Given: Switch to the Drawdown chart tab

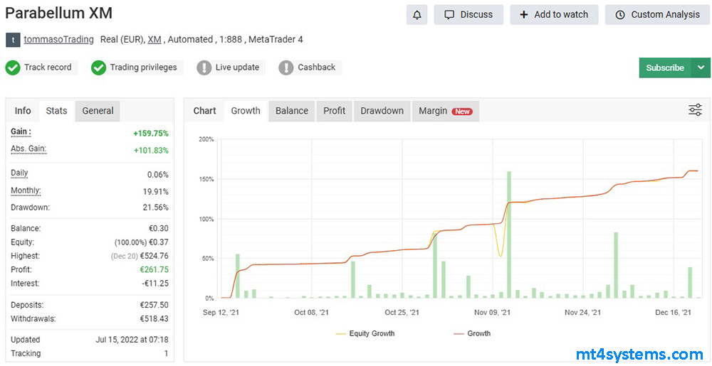Looking at the screenshot, I should point(382,111).
